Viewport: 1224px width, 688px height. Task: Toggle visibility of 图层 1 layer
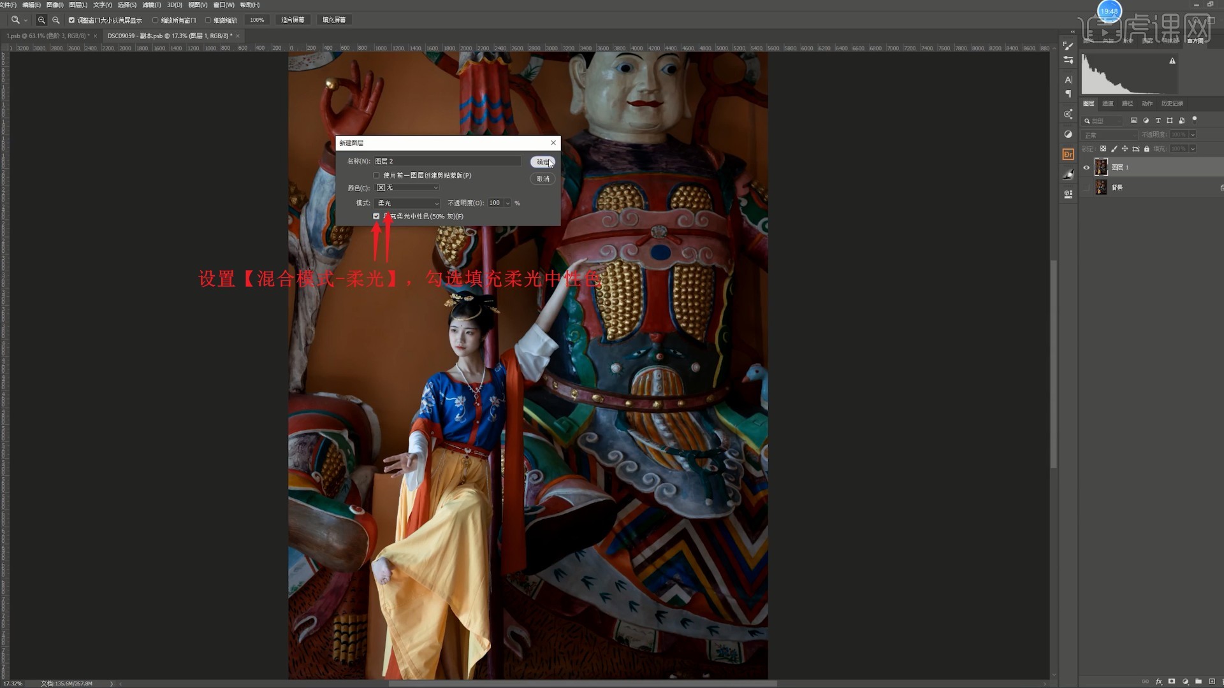pos(1087,168)
